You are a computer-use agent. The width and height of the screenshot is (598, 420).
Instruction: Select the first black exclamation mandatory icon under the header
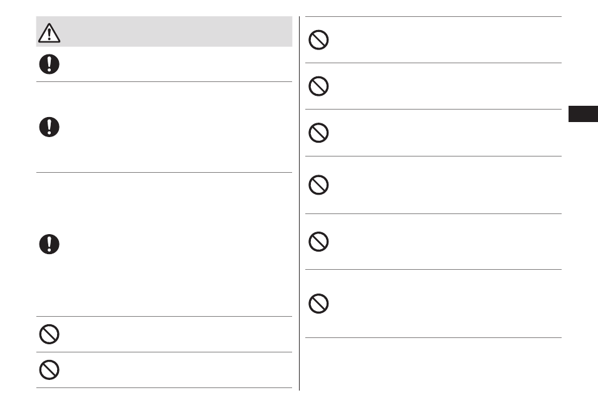pyautogui.click(x=49, y=64)
